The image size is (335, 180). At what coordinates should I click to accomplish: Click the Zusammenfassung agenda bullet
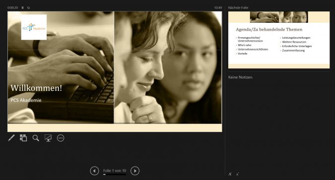(x=293, y=51)
